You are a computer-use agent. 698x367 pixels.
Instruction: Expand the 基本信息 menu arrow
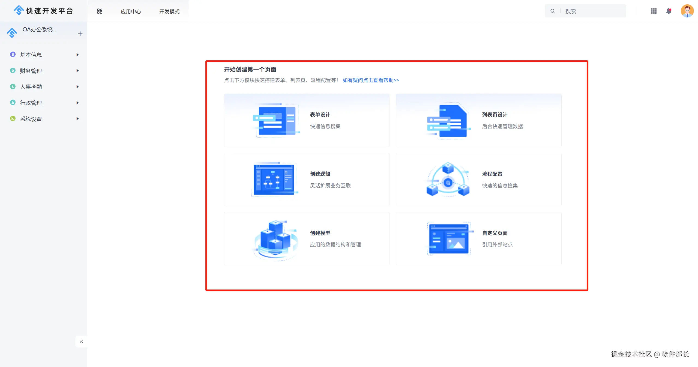pos(77,55)
